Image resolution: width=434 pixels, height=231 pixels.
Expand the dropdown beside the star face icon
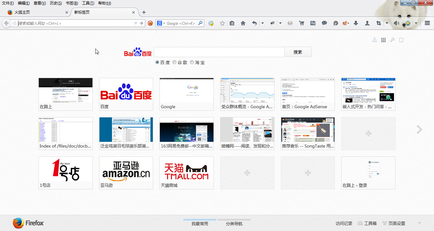[x=416, y=23]
